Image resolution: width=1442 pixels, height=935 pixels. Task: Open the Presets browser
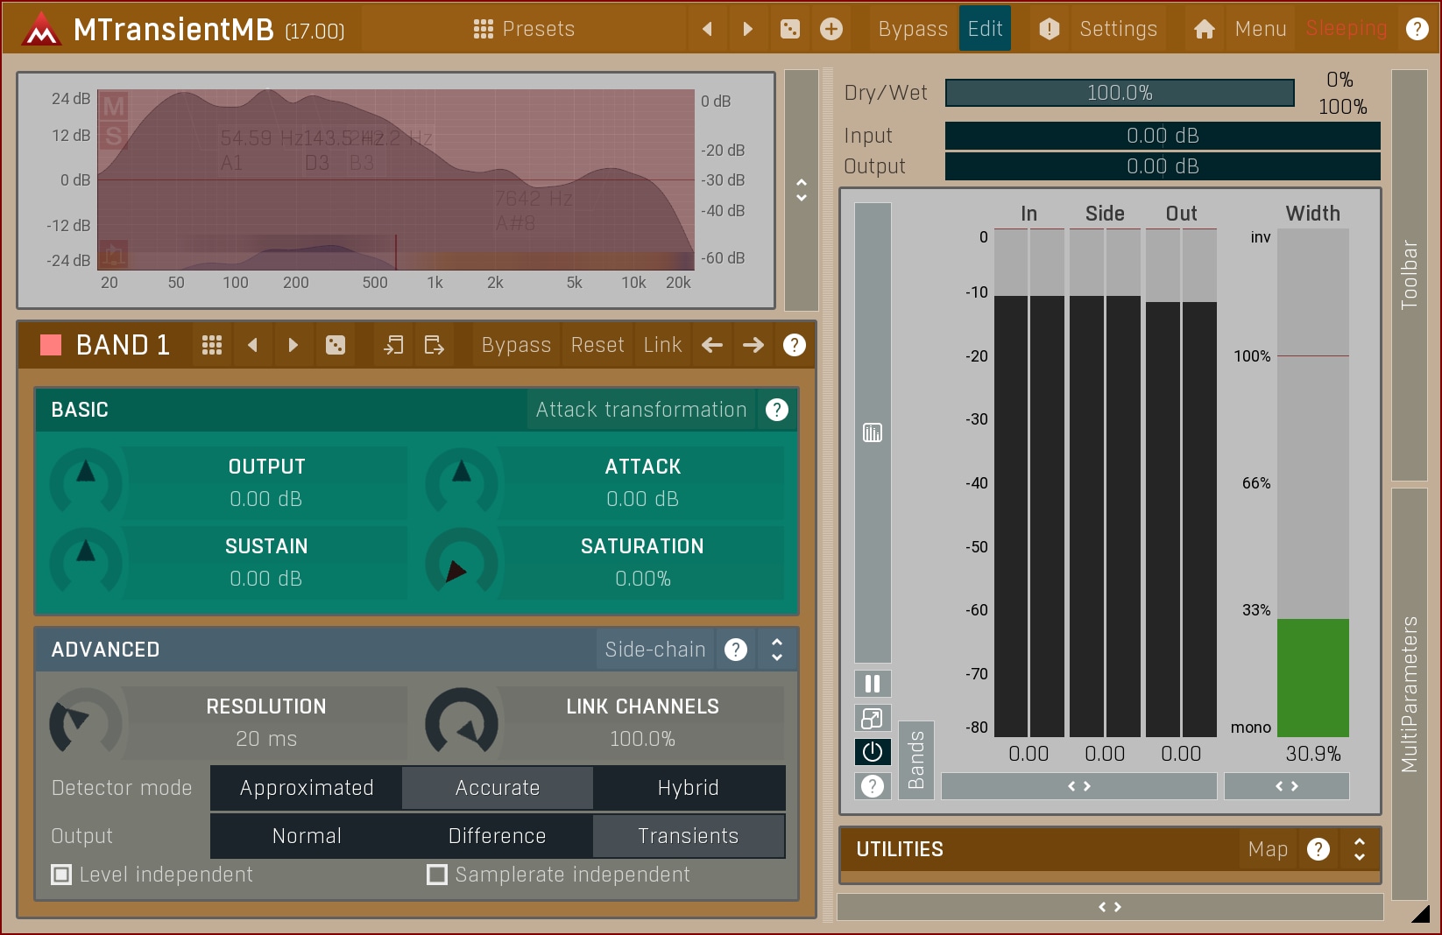524,29
